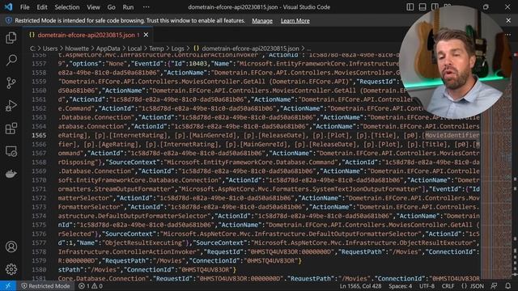Open the Go menu
Image resolution: width=518 pixels, height=291 pixels.
112,7
